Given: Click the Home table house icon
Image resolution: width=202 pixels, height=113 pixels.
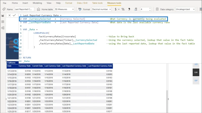Looking at the screenshot, I should pyautogui.click(x=38, y=9).
